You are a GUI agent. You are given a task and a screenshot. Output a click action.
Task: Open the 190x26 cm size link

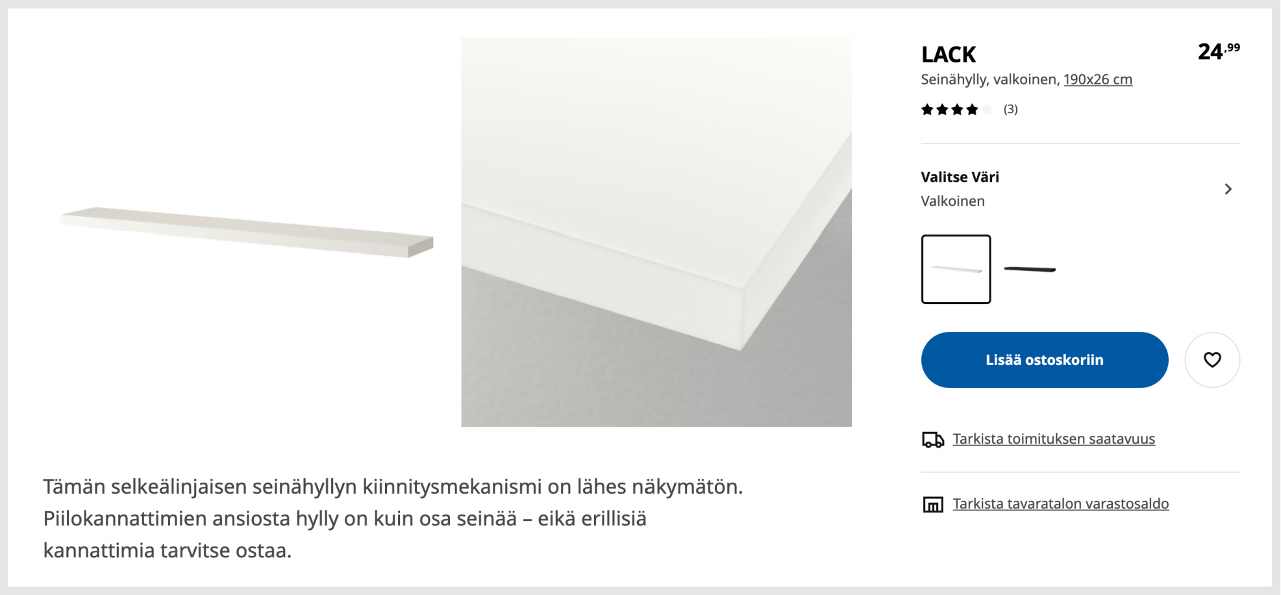[x=1098, y=79]
